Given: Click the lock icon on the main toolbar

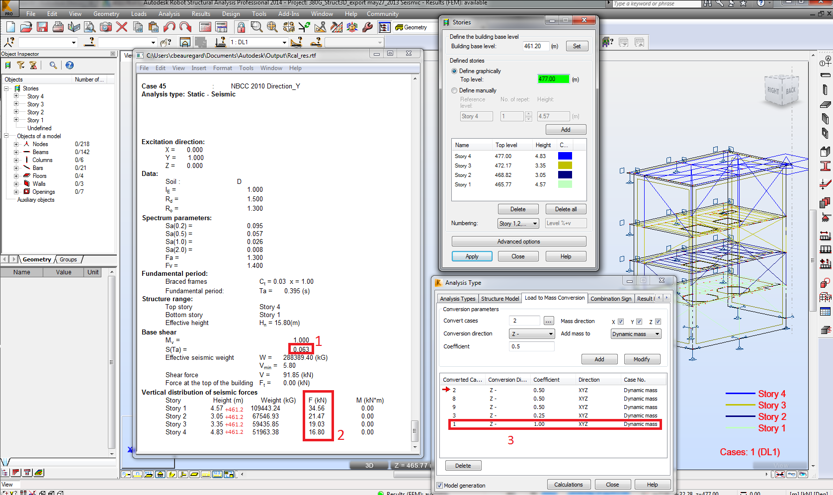Looking at the screenshot, I should [x=242, y=27].
